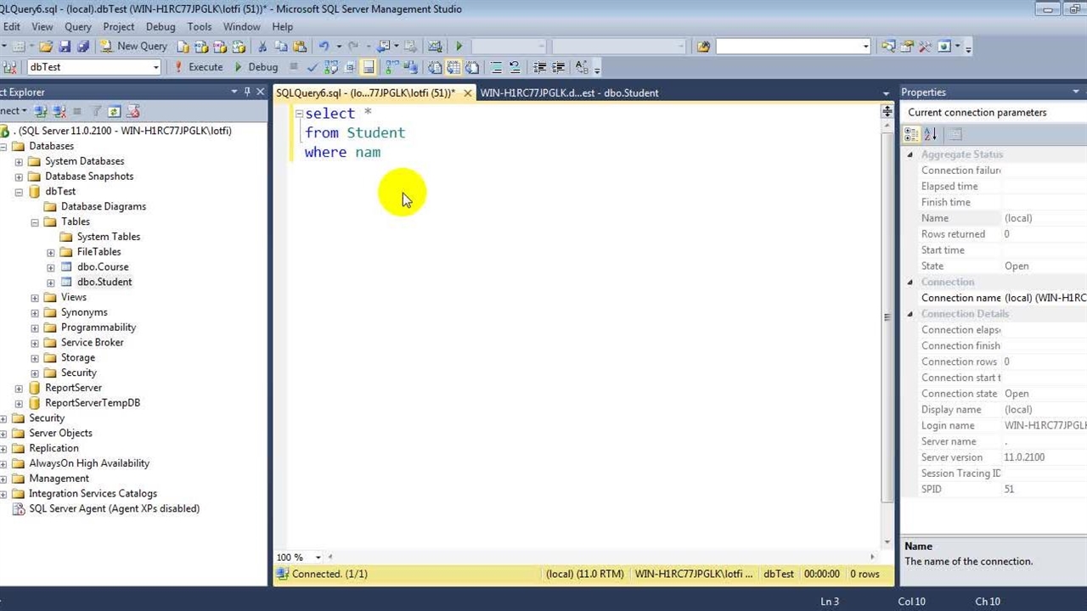Select the dbo.Student table in the tree
The width and height of the screenshot is (1087, 611).
pos(104,282)
